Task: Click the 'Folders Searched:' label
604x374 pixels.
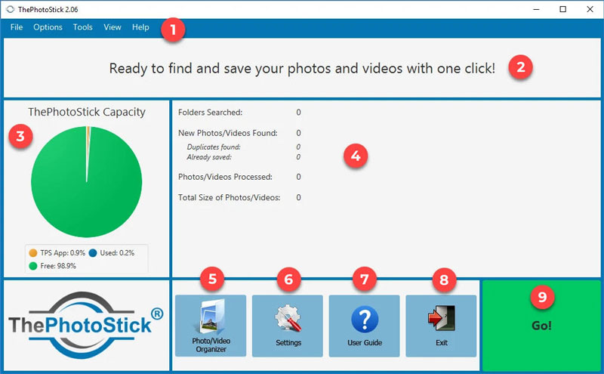Action: pyautogui.click(x=210, y=112)
